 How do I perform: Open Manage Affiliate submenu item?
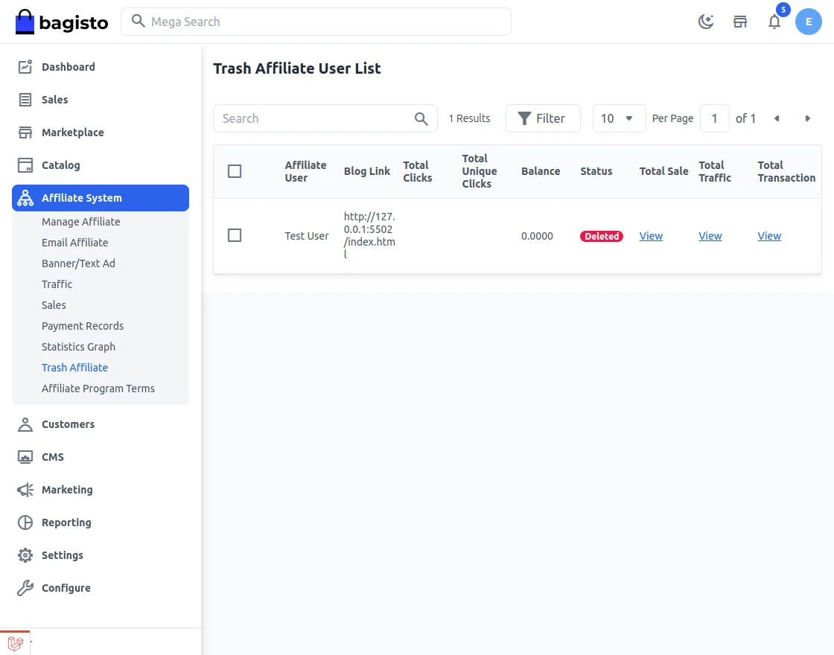(x=80, y=222)
